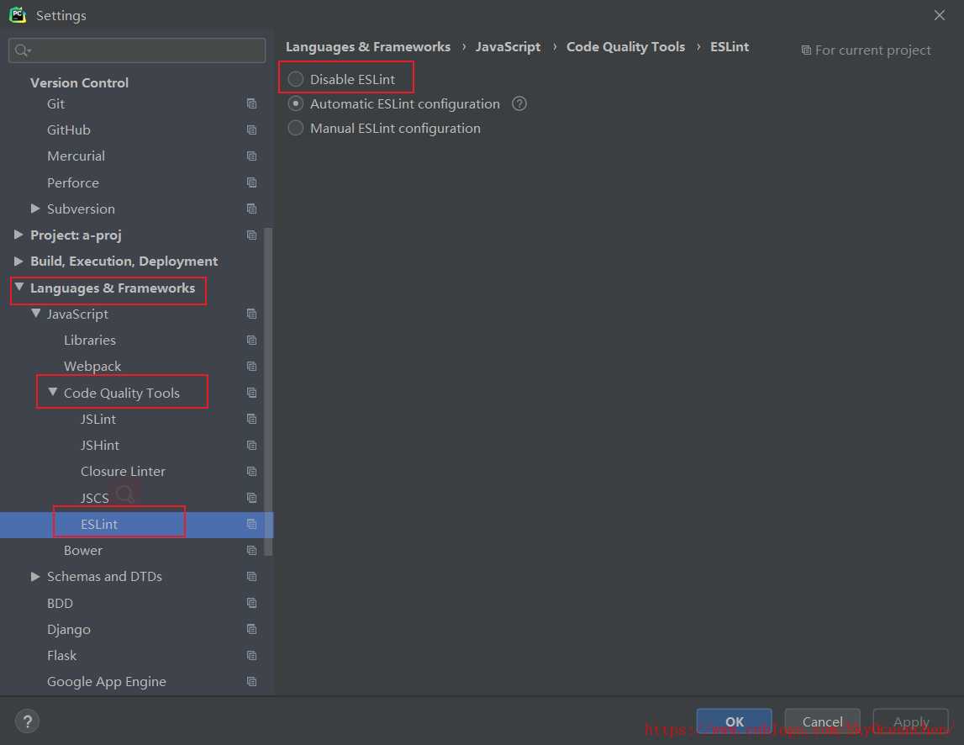
Task: Open Flask settings page
Action: click(62, 656)
